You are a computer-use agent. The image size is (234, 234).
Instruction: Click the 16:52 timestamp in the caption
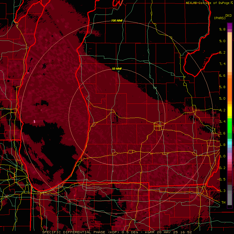point(186,232)
